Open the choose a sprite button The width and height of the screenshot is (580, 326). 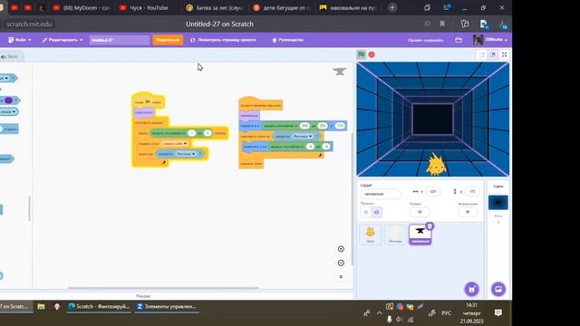[x=471, y=289]
